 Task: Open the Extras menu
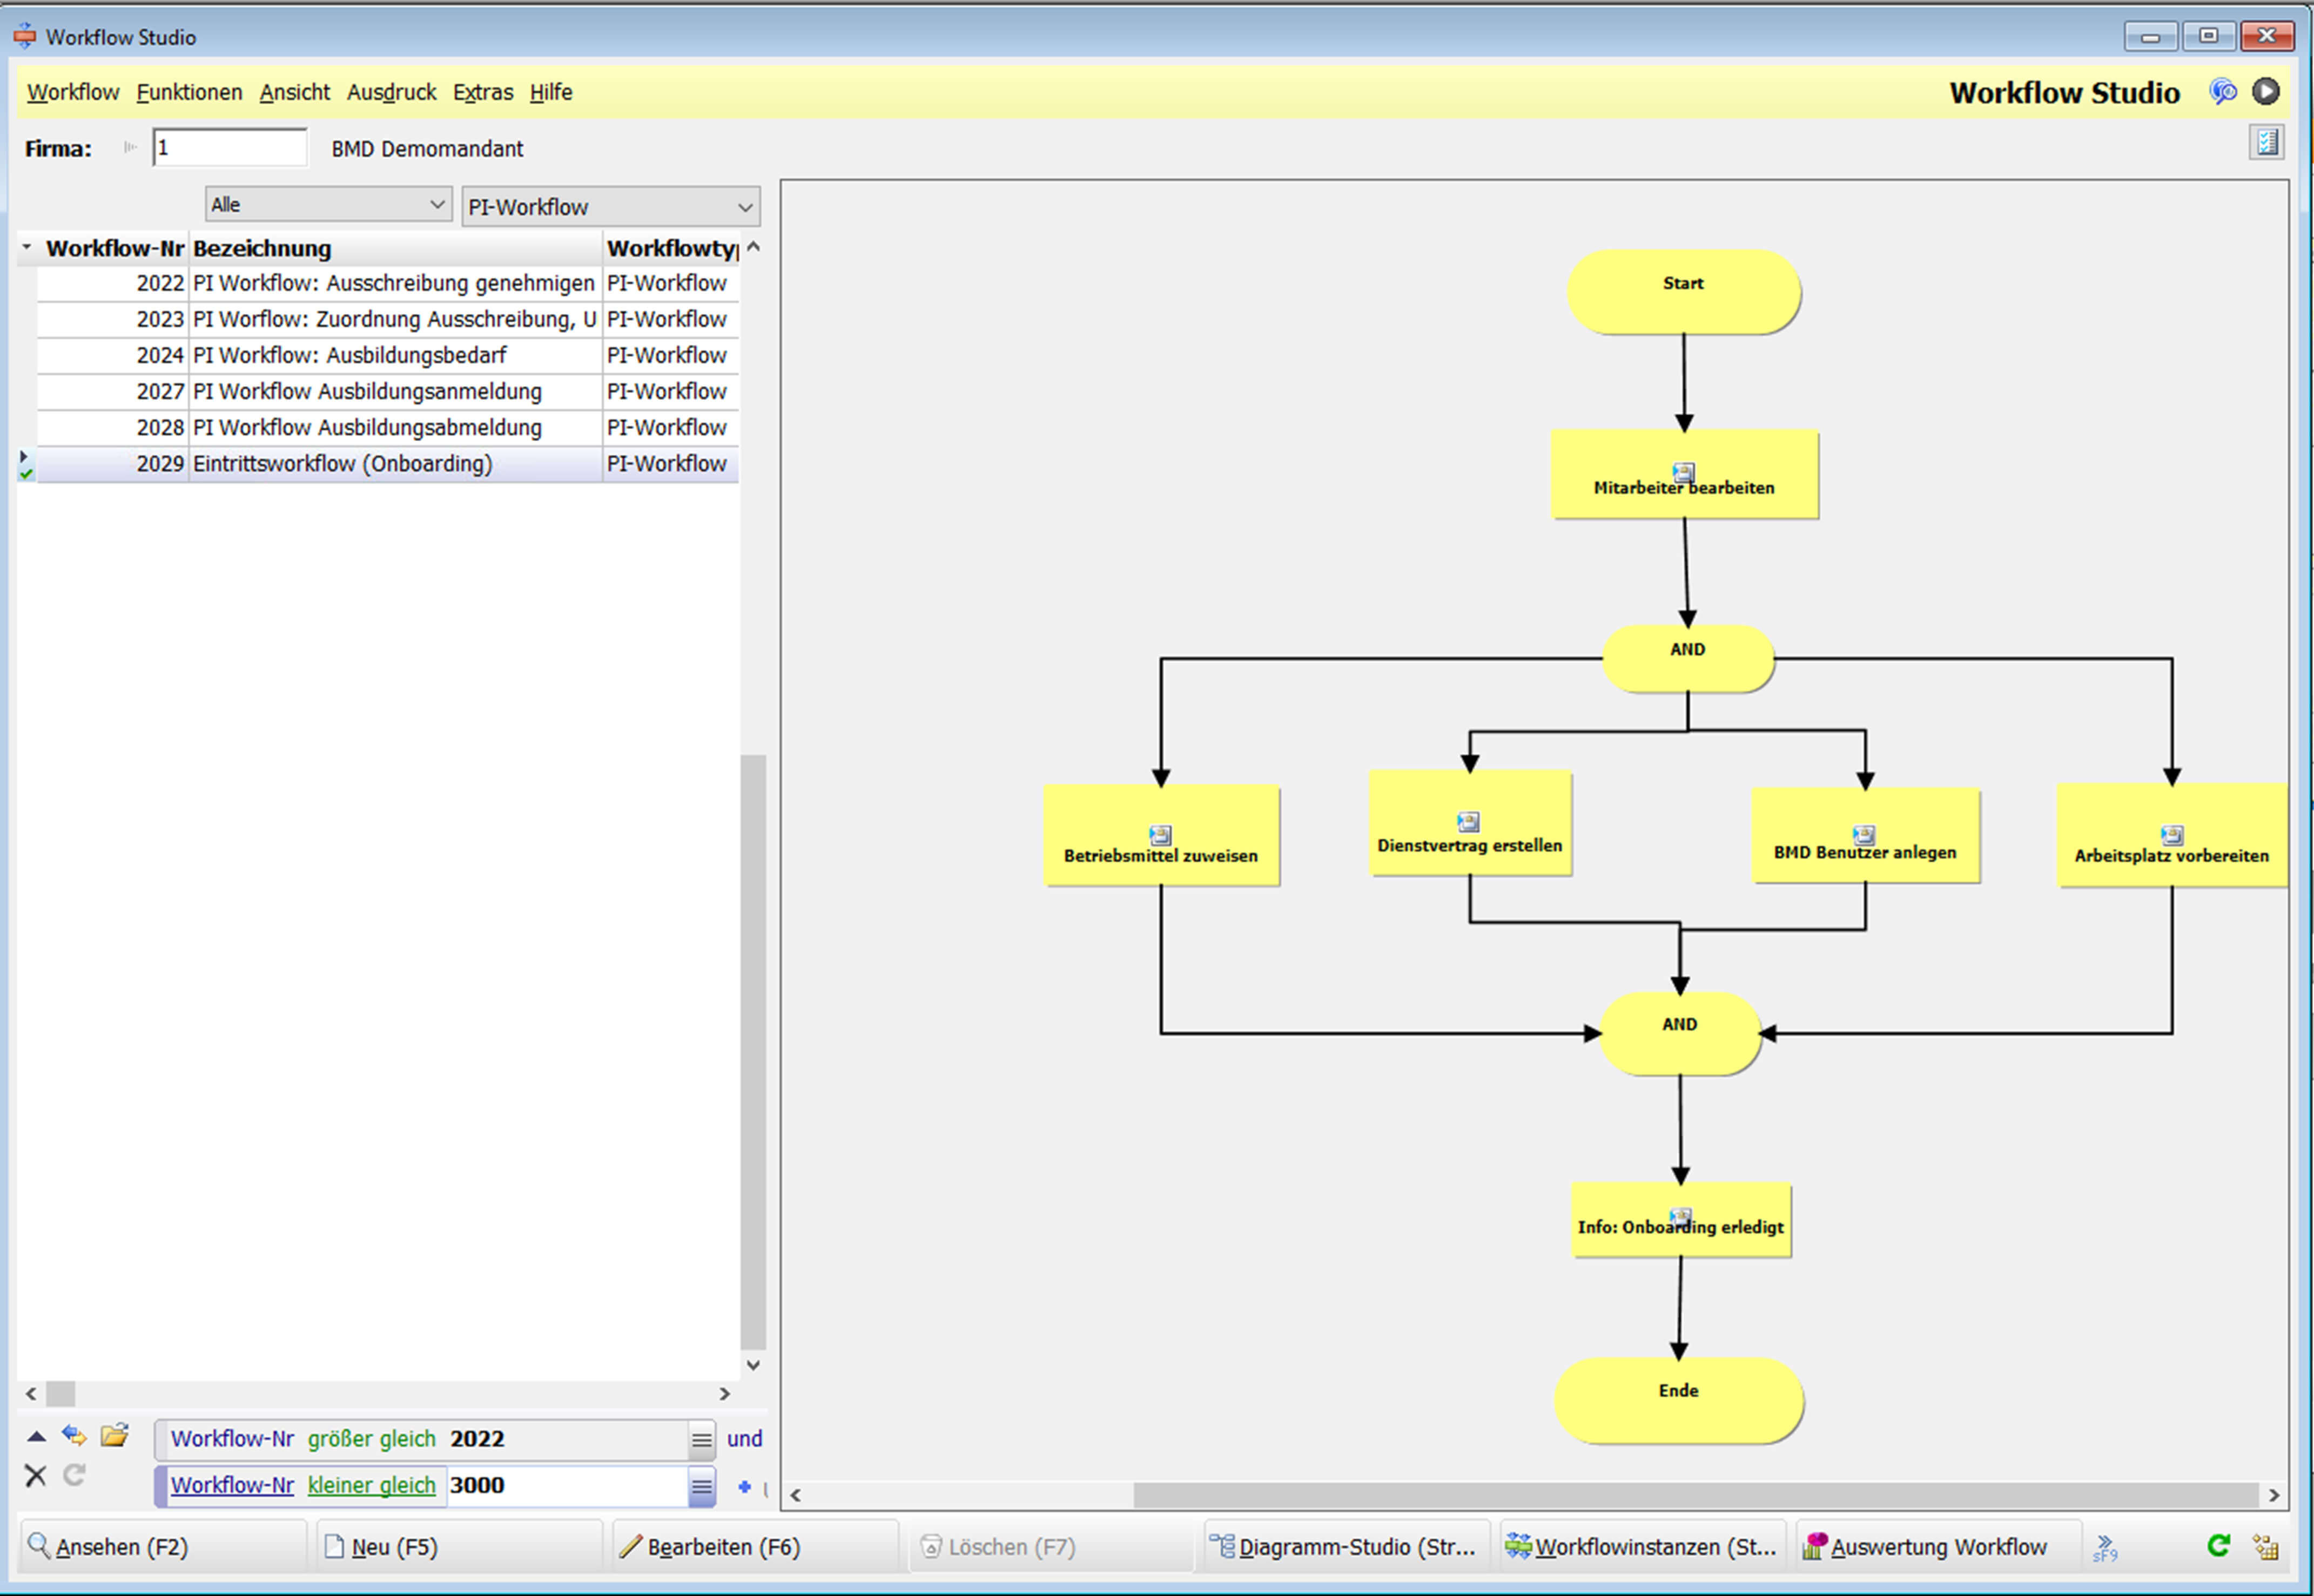point(482,92)
